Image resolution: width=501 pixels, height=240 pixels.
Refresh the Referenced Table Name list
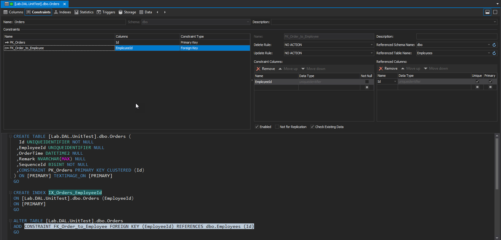494,53
